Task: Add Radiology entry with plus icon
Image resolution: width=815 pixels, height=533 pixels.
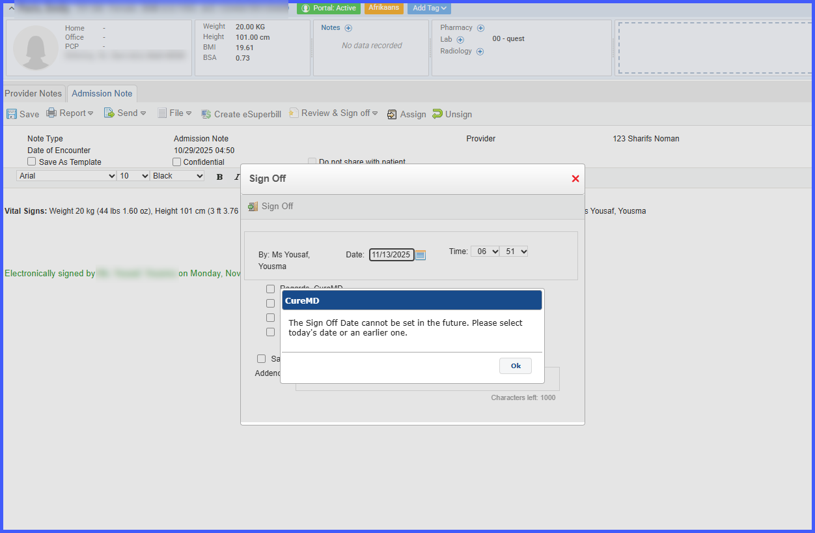Action: pos(480,51)
